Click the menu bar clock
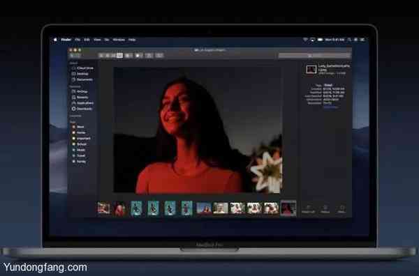This screenshot has width=419, height=276. (x=335, y=40)
